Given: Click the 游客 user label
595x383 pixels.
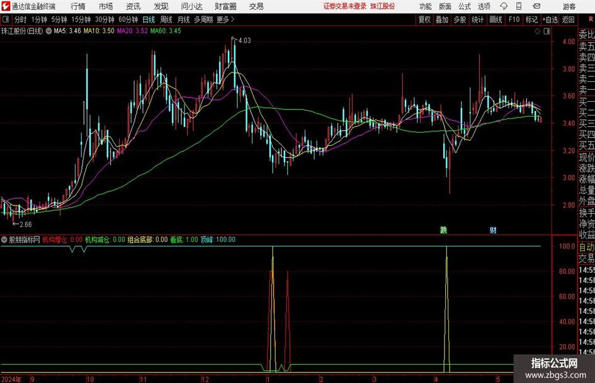Looking at the screenshot, I should 569,6.
